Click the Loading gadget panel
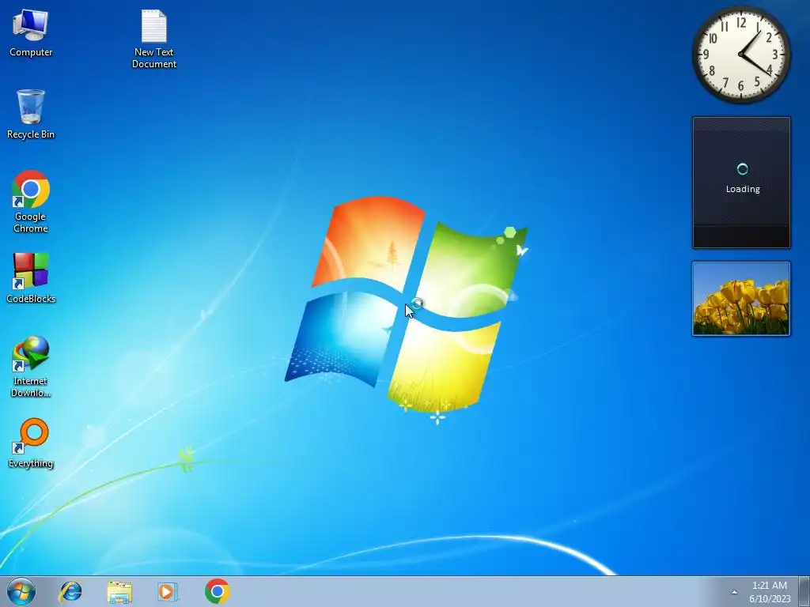810x607 pixels. point(741,183)
